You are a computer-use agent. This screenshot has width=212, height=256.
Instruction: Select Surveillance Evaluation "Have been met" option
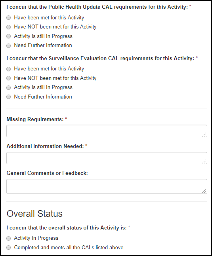pos(8,69)
